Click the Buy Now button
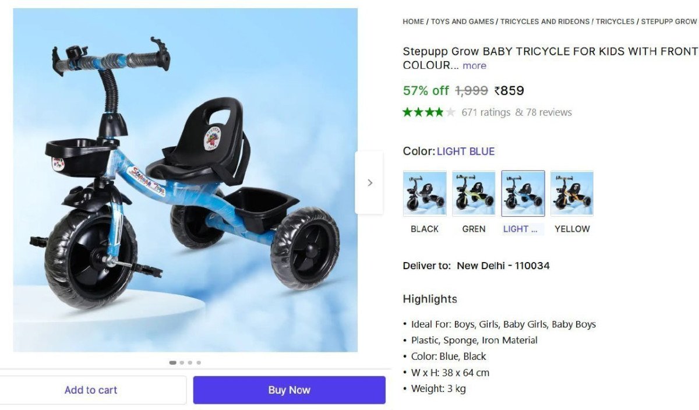699x410 pixels. [x=290, y=390]
